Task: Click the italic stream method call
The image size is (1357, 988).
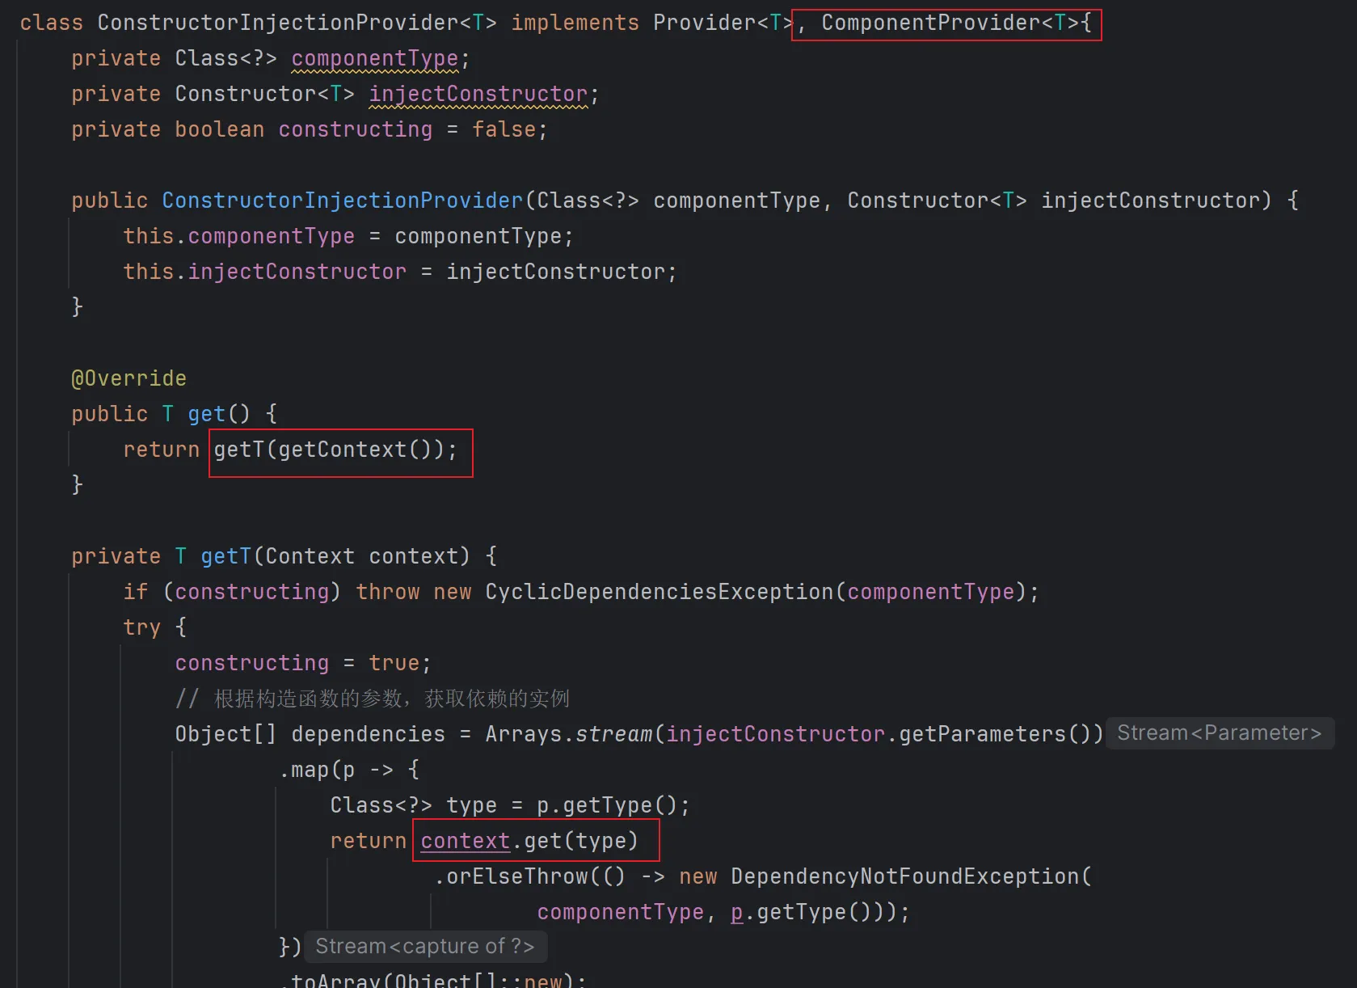Action: coord(613,734)
